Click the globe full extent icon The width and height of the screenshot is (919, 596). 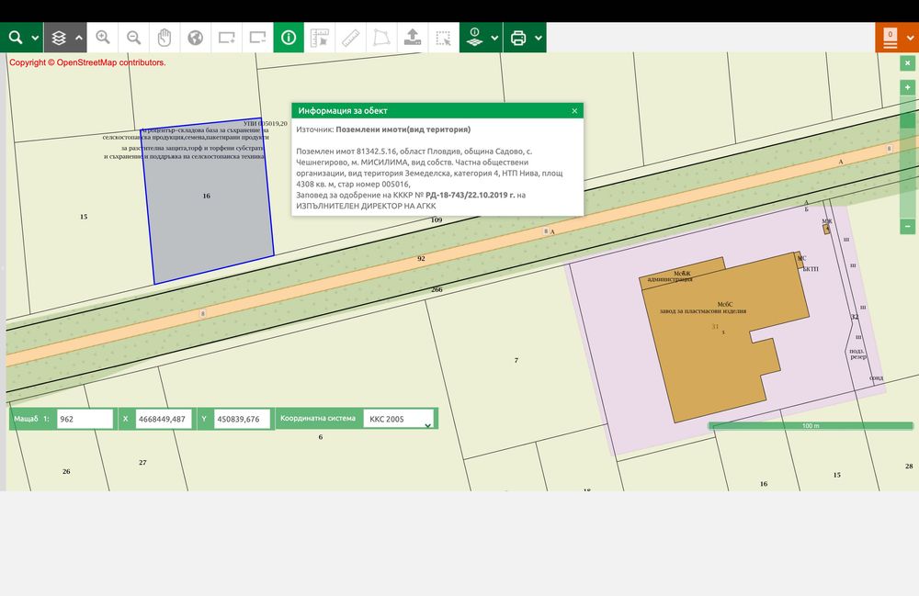point(195,38)
